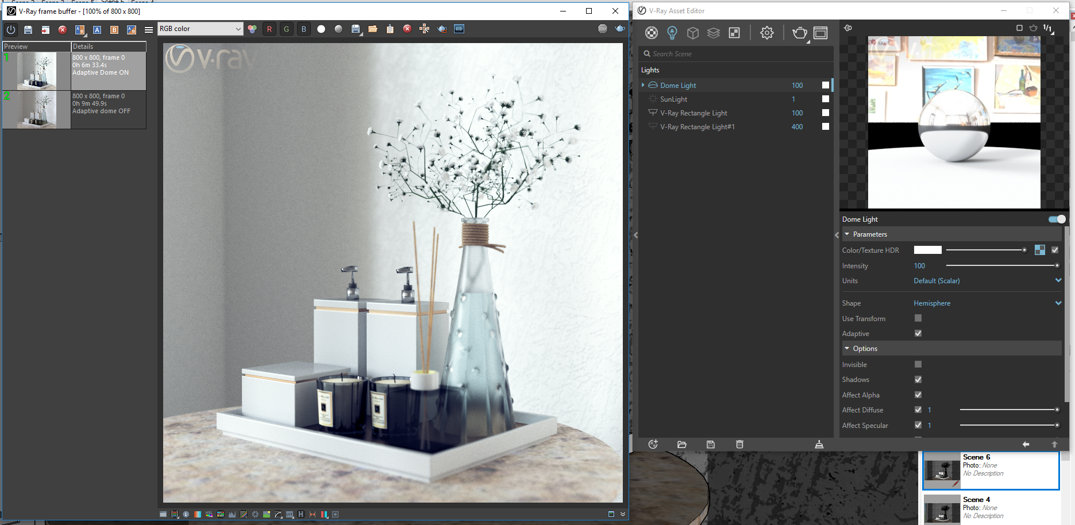This screenshot has height=525, width=1075.
Task: Click the add asset icon at bottom
Action: click(x=653, y=444)
